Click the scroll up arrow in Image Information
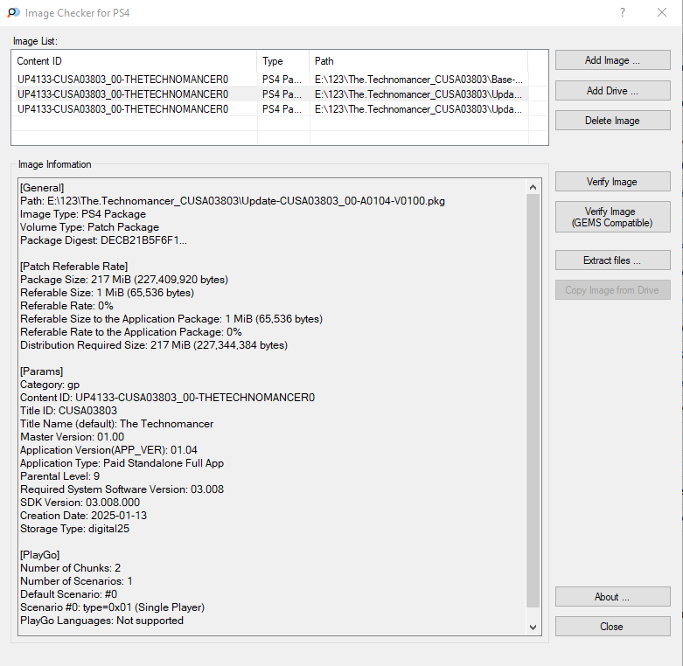Screen dimensions: 683x666 click(533, 187)
